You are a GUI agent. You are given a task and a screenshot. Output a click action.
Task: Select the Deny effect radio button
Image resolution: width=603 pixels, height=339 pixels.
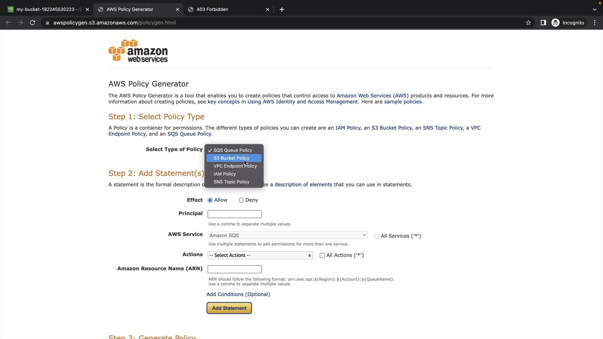point(241,200)
